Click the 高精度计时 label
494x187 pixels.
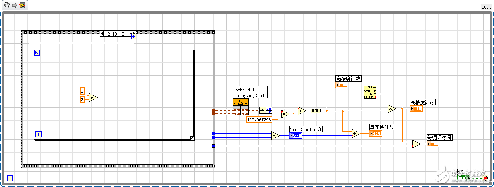tap(423, 102)
